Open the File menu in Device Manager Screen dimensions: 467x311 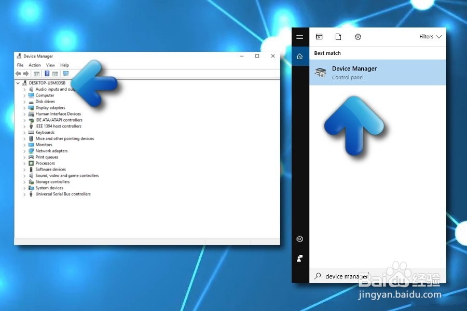click(x=20, y=65)
